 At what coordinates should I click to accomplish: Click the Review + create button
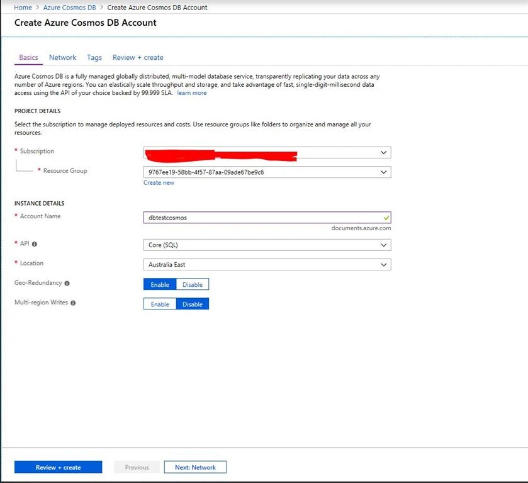(59, 467)
